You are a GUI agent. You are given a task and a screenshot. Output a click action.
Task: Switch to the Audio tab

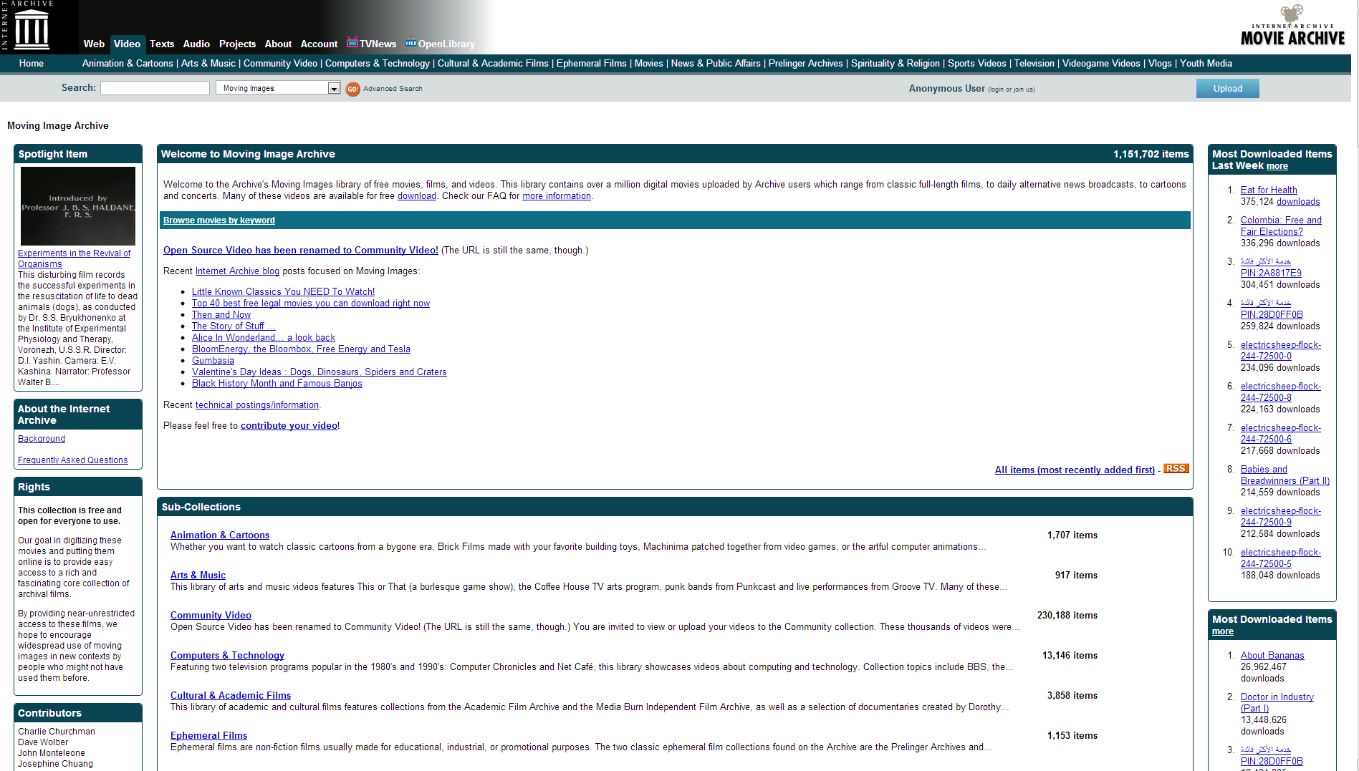tap(196, 44)
